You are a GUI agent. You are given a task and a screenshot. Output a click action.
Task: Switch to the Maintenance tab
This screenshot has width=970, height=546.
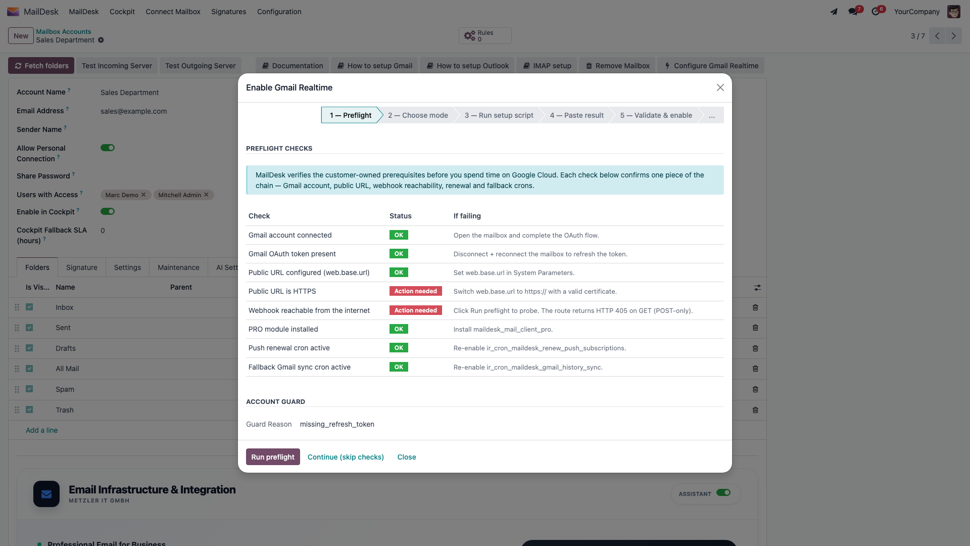coord(178,267)
